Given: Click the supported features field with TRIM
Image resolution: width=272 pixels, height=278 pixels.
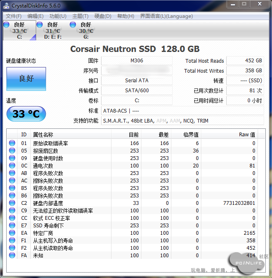Looking at the screenshot, I should (x=183, y=121).
